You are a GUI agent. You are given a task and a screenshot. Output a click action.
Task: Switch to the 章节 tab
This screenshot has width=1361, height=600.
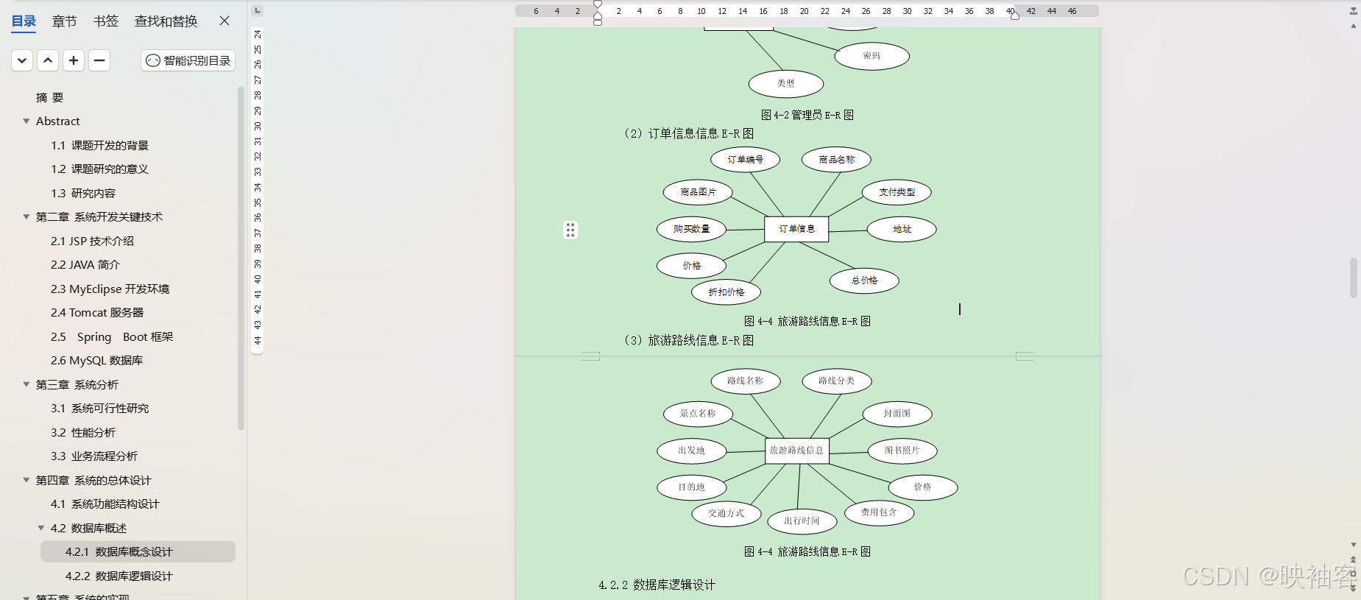click(x=65, y=21)
